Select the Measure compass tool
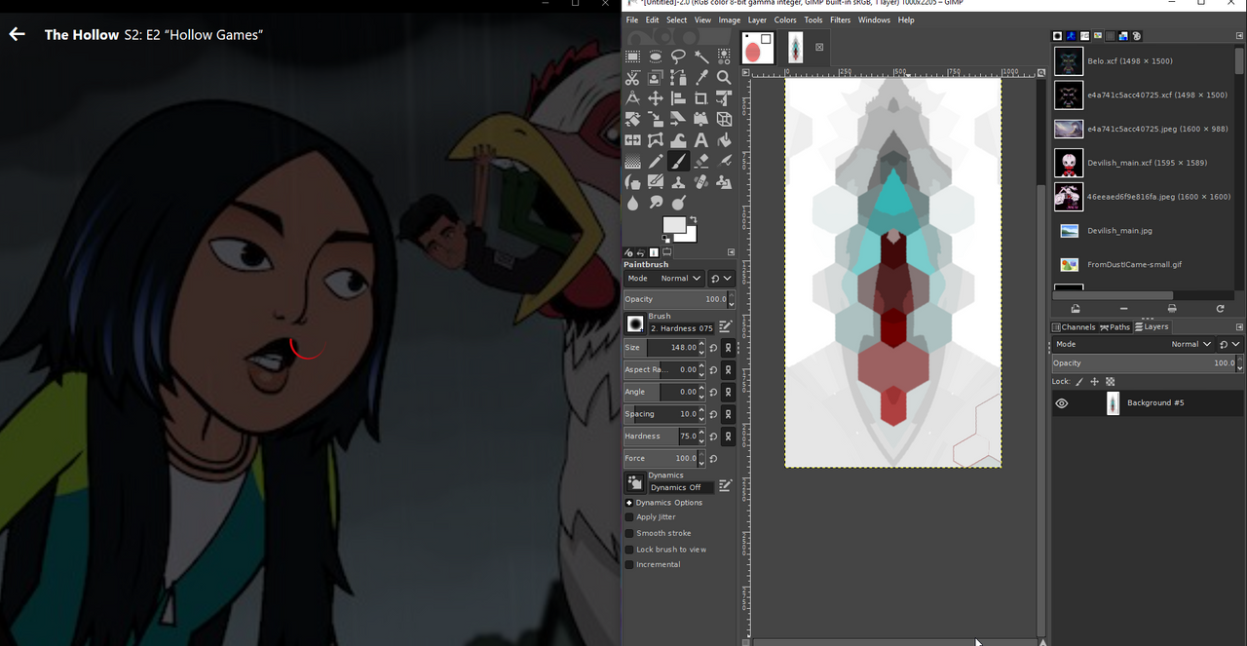Image resolution: width=1247 pixels, height=646 pixels. (x=632, y=98)
